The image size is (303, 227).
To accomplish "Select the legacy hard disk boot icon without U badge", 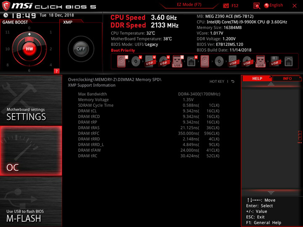I will [205, 61].
